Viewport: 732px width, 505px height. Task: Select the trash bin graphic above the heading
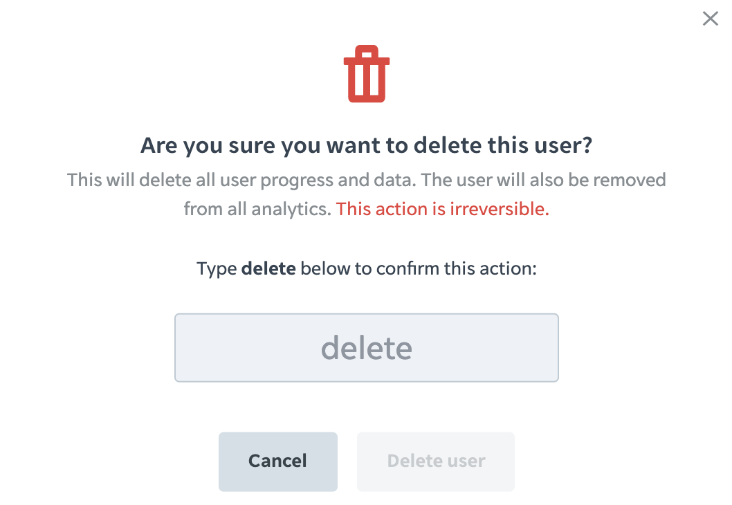(367, 74)
